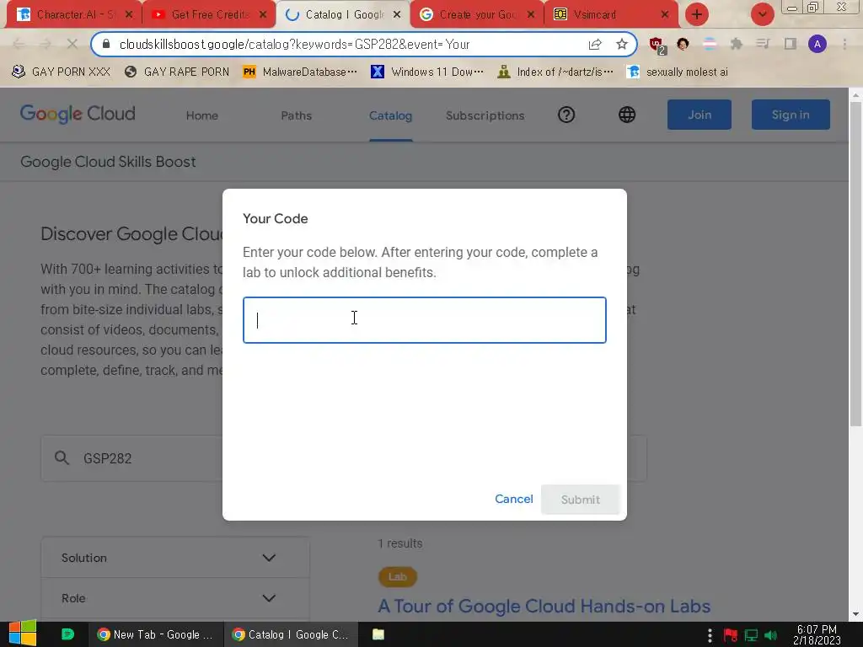This screenshot has width=863, height=647.
Task: Open the MalwareDatabase bookmark
Action: click(x=300, y=72)
